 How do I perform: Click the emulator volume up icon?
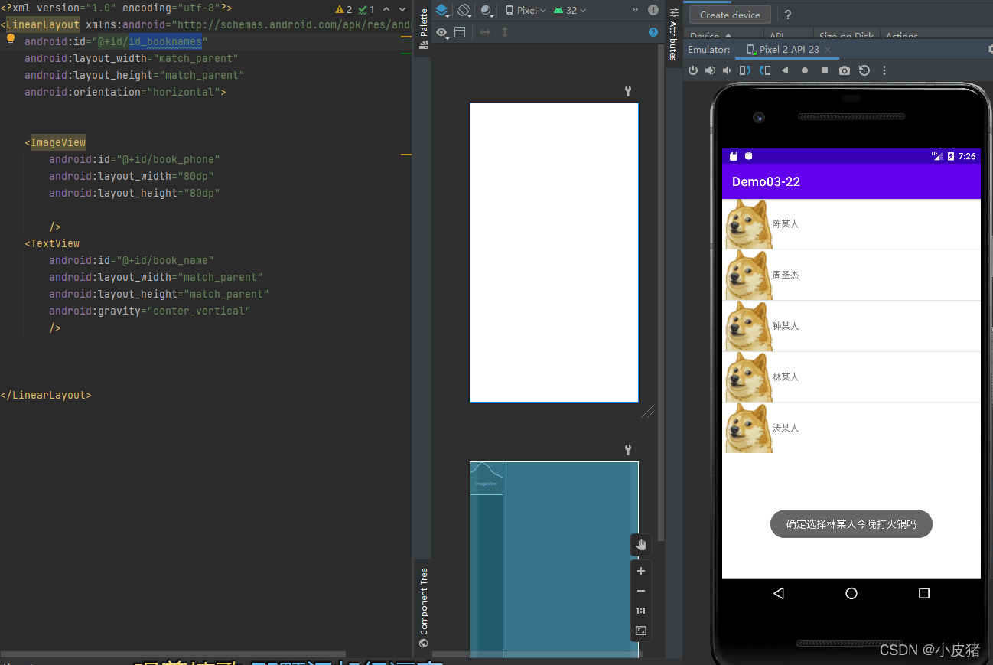pos(710,70)
